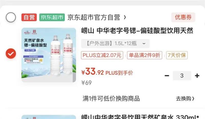Tap the red 自营 badge
Screen dimensions: 205x119
[x=29, y=17]
